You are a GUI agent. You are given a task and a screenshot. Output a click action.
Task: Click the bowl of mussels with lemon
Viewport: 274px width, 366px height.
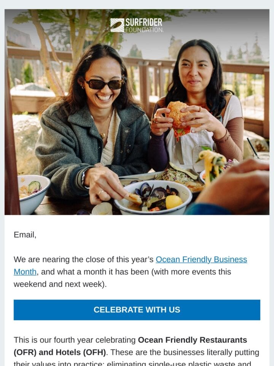(x=153, y=197)
